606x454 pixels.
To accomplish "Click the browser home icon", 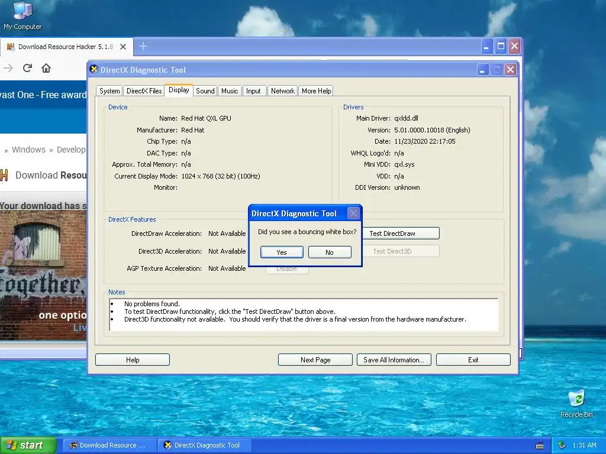I will point(46,69).
